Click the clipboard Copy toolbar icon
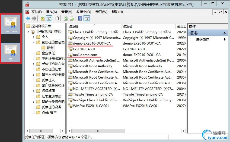The height and width of the screenshot is (142, 230). click(57, 19)
